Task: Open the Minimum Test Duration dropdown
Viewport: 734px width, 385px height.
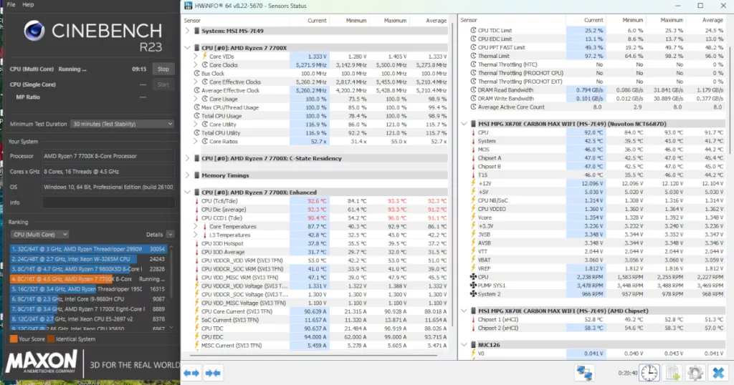Action: (123, 124)
